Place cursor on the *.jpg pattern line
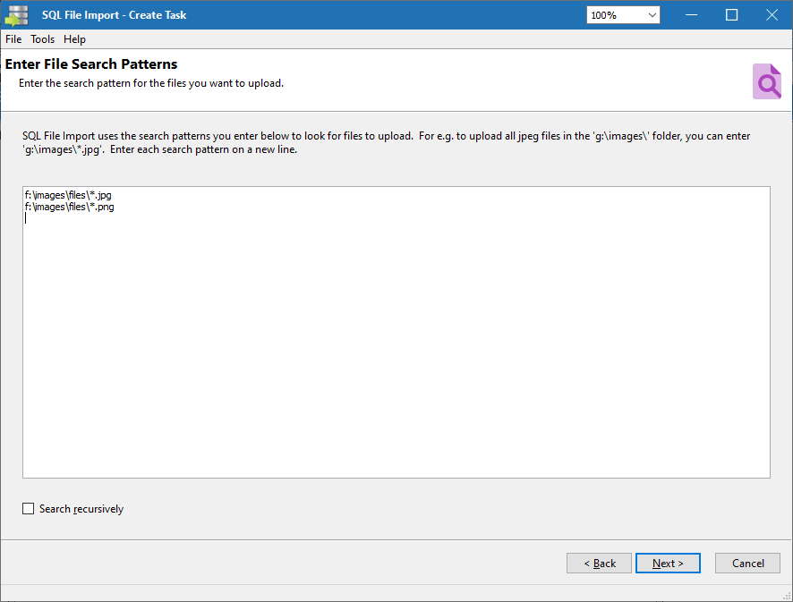This screenshot has width=793, height=602. click(x=68, y=195)
